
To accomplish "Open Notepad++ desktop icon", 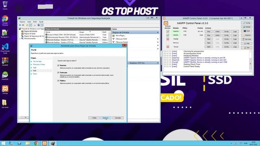I will 5,34.
